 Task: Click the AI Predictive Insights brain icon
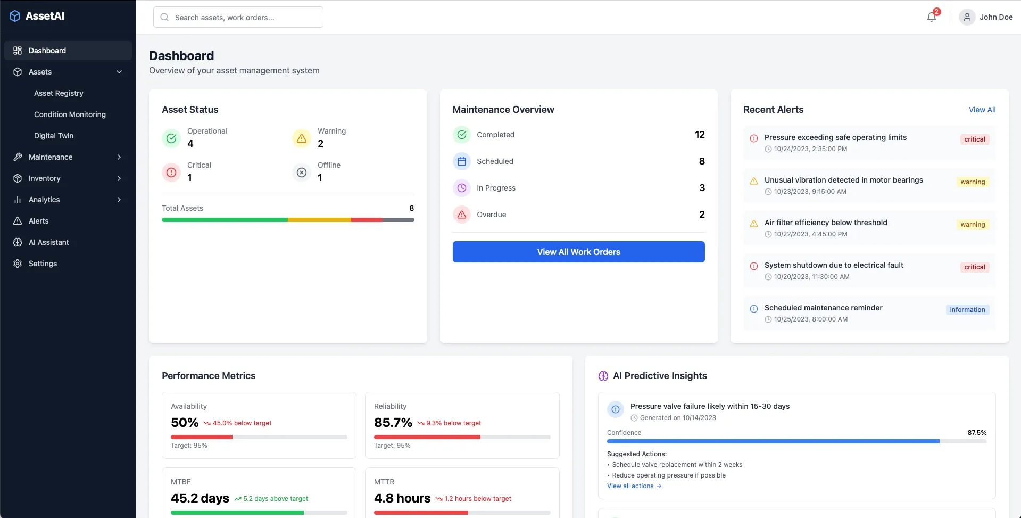coord(603,376)
